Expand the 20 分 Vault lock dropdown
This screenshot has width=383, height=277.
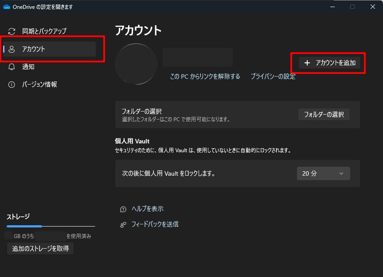(323, 173)
